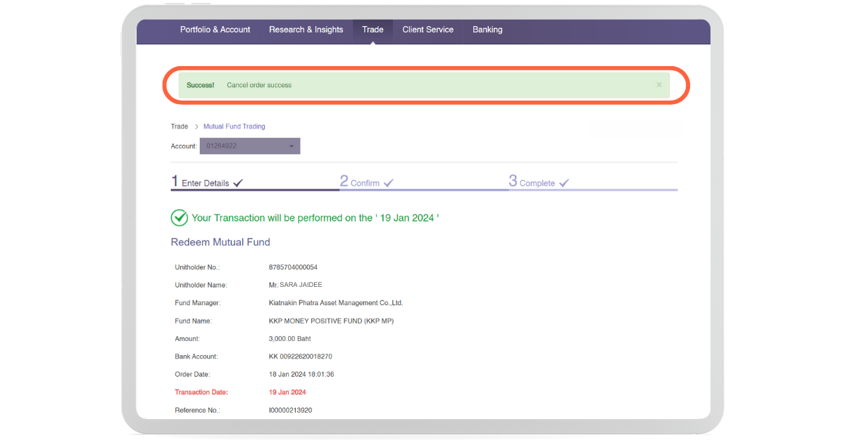Click the red Transaction Date value
This screenshot has height=443, width=845.
click(287, 392)
